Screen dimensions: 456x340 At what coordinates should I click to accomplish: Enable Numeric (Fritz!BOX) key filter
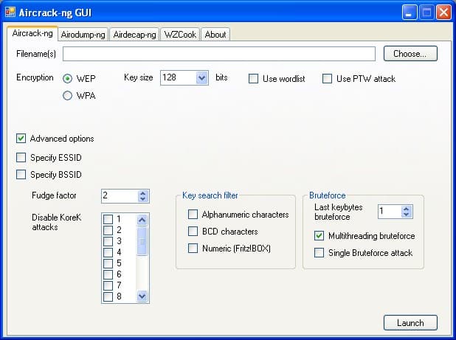tap(193, 248)
